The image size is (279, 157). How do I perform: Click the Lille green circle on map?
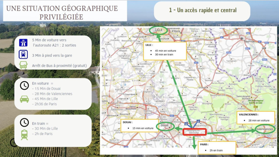[x=158, y=30]
